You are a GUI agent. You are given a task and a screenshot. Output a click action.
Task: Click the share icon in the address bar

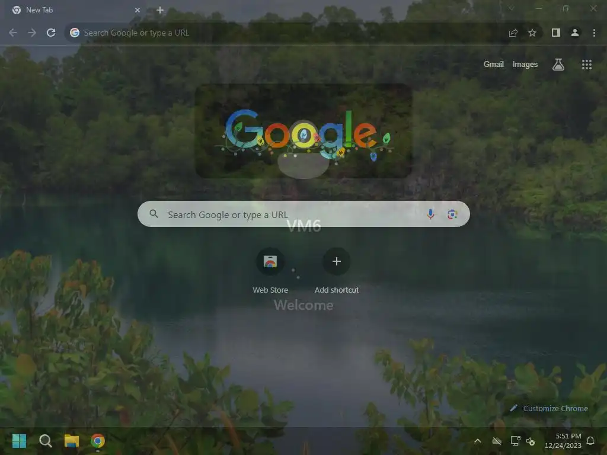coord(513,33)
